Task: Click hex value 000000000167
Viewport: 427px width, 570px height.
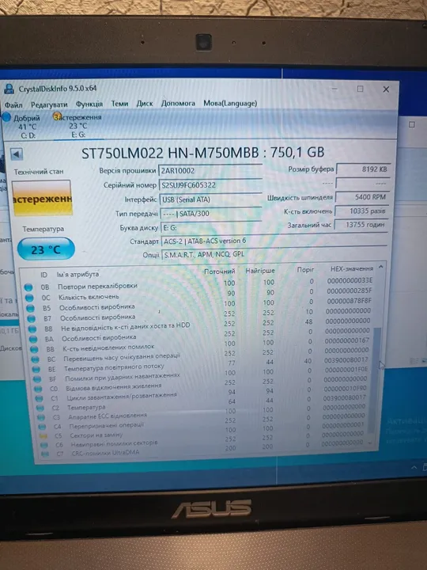Action: [347, 340]
